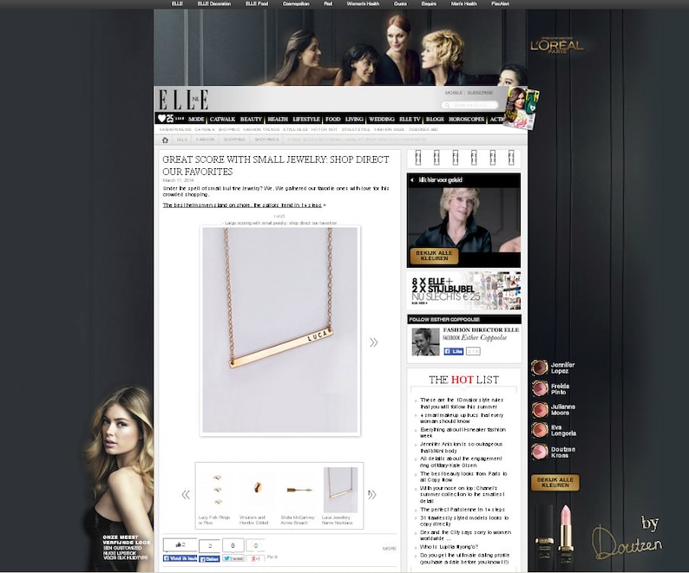Open the WEDDING menu

click(x=382, y=119)
